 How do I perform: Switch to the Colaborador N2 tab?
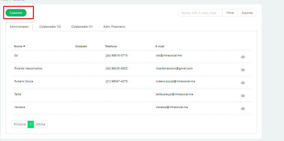tap(50, 27)
